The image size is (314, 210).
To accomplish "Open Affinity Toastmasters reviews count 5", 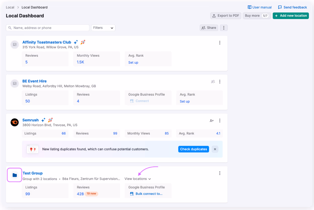I will click(26, 62).
